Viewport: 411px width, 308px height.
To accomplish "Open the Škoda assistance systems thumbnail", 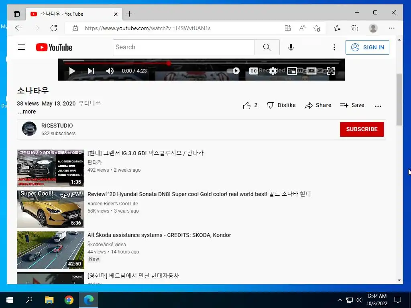I will [x=51, y=250].
